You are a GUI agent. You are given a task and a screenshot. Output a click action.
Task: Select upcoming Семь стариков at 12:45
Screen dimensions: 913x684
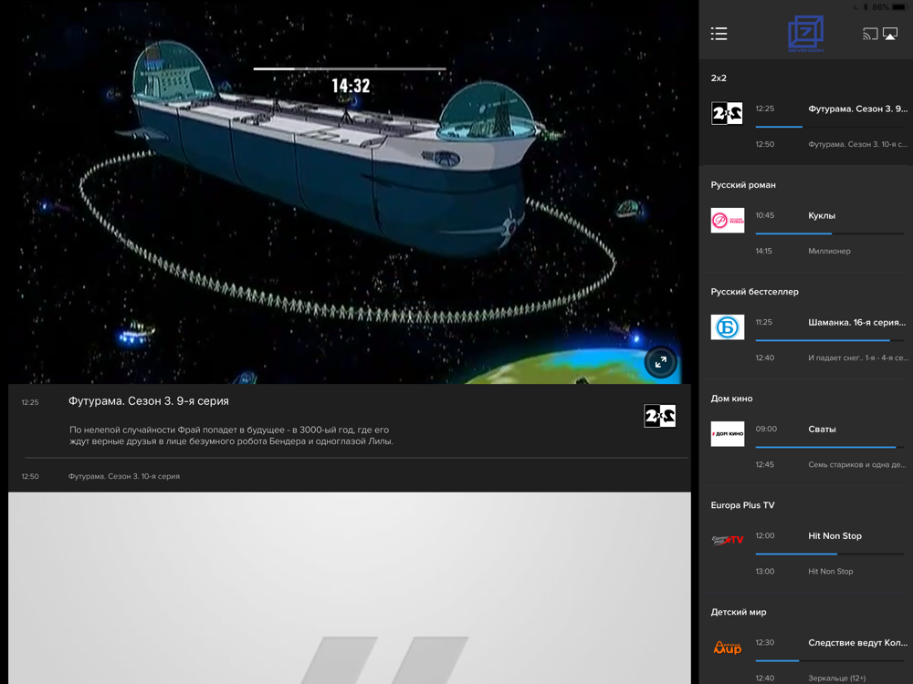coord(857,465)
